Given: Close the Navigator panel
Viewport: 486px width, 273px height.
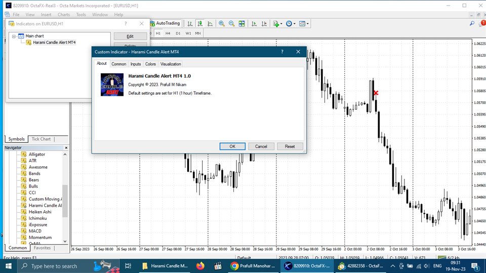Looking at the screenshot, I should 66,148.
